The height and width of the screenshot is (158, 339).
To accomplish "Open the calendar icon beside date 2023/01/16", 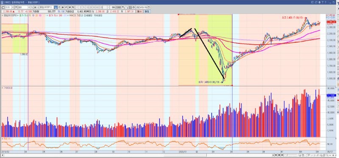I will click(x=149, y=7).
